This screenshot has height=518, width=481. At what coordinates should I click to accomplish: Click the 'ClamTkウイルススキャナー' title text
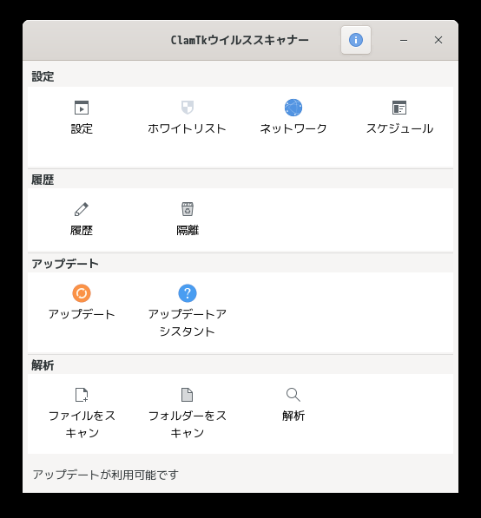pyautogui.click(x=240, y=40)
